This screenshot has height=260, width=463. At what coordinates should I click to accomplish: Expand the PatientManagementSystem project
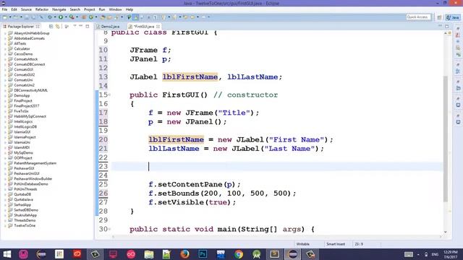[5, 163]
